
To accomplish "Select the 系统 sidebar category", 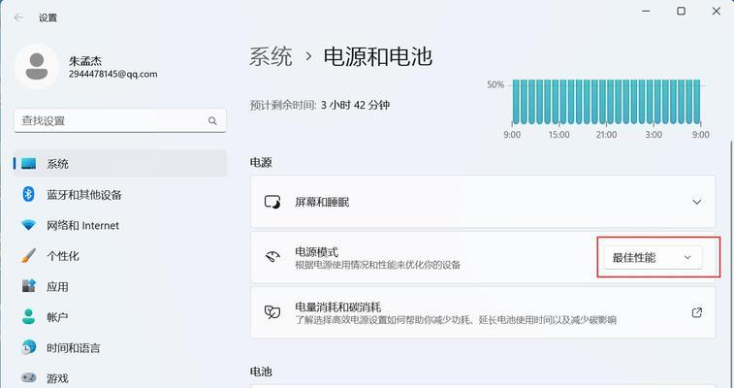I will pos(120,164).
